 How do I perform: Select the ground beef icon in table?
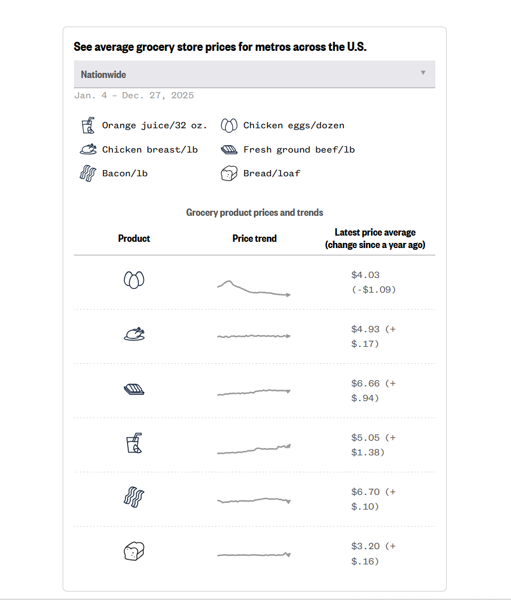(134, 389)
